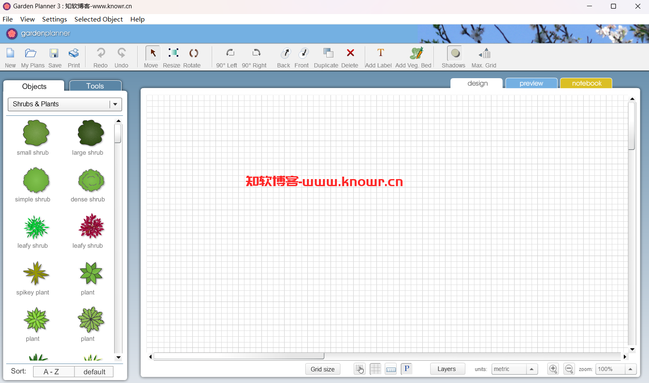
Task: Bring object to Front
Action: point(304,53)
